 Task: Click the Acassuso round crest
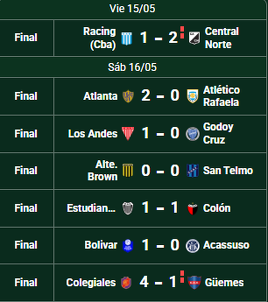click(192, 246)
